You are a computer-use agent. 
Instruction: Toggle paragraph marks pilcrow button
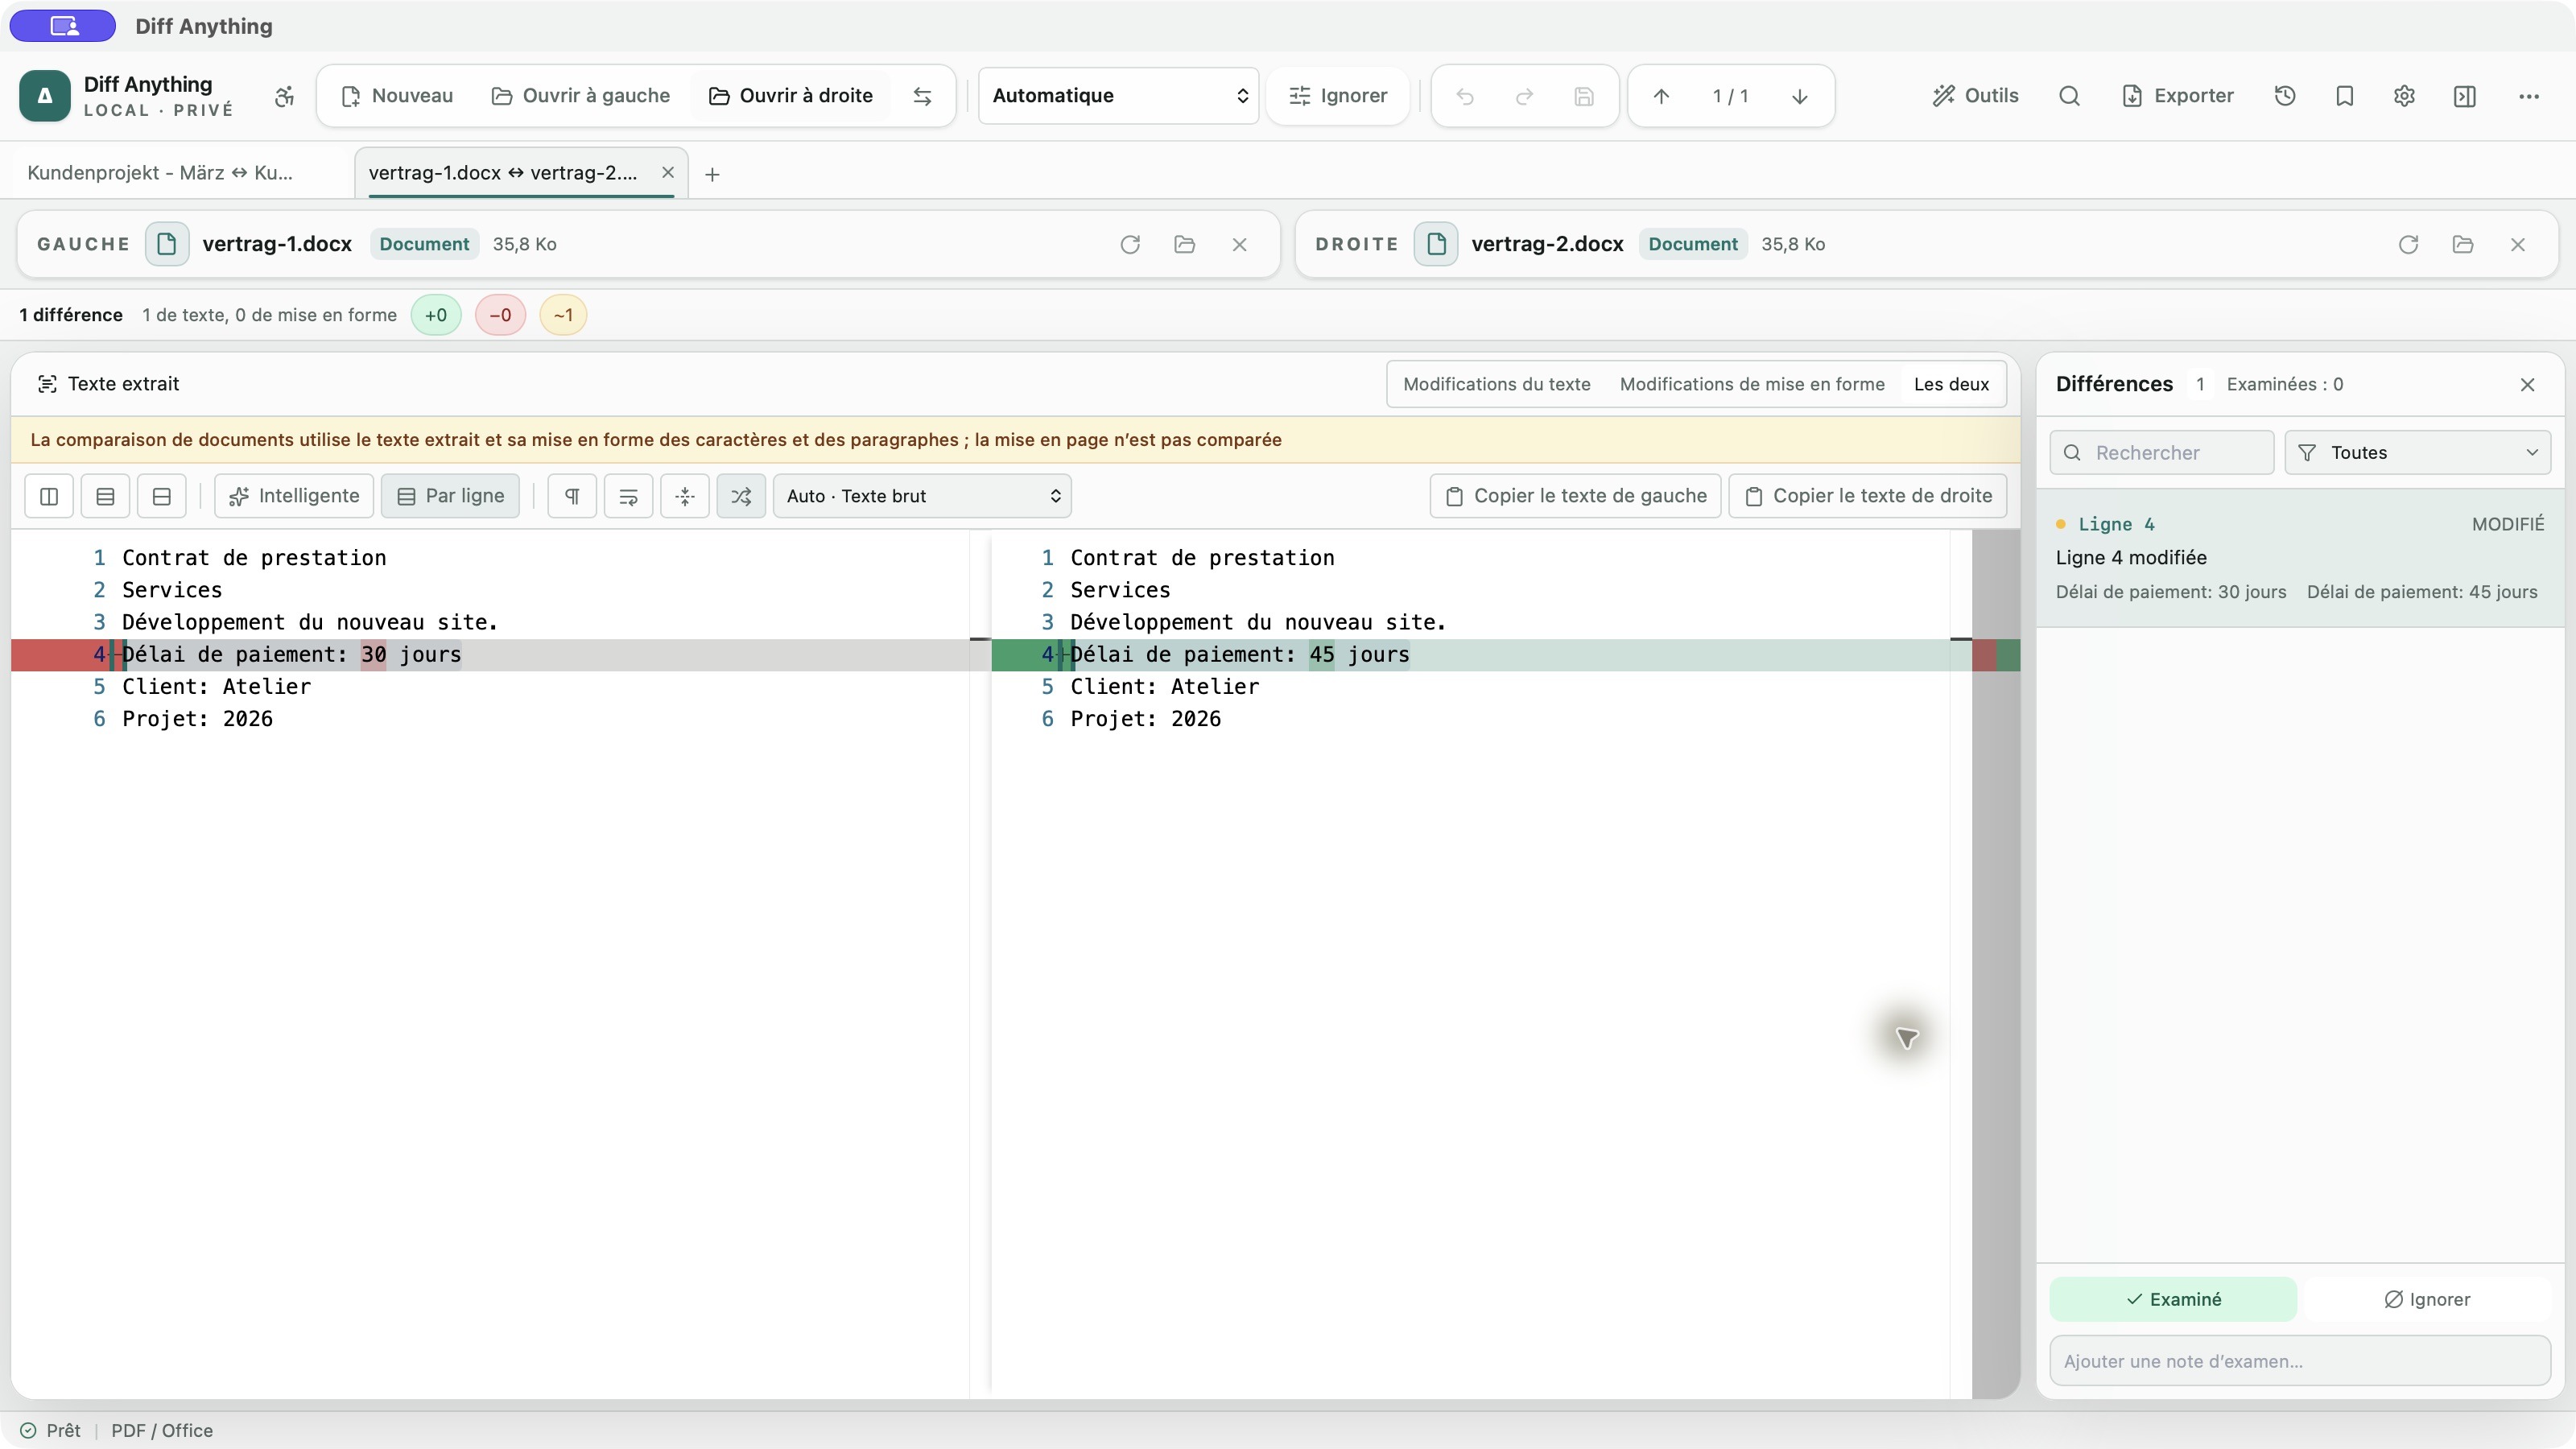click(572, 496)
